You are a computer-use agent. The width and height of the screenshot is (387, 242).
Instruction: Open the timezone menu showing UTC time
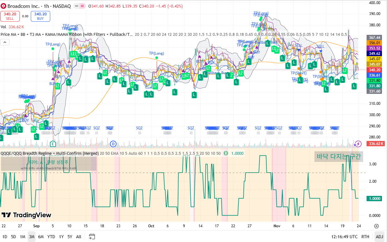pos(344,237)
